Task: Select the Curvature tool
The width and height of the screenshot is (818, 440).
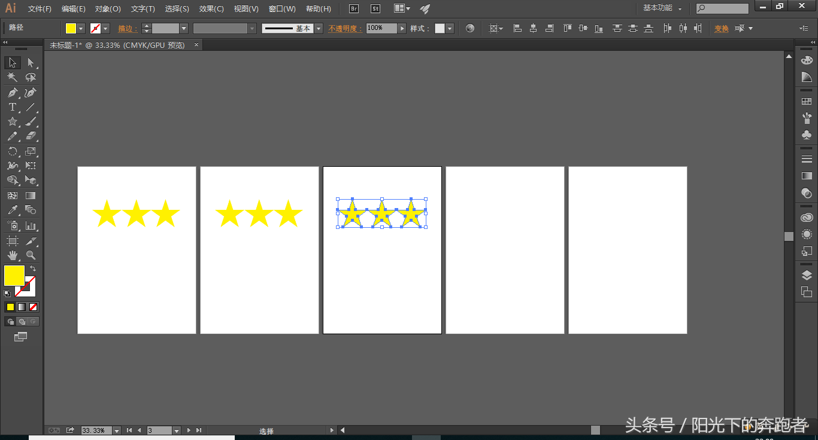Action: tap(31, 93)
